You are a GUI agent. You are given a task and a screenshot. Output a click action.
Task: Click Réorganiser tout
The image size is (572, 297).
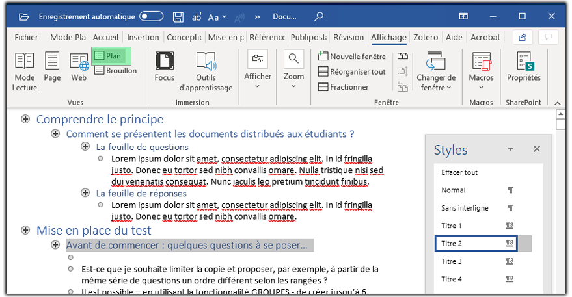[x=351, y=71]
